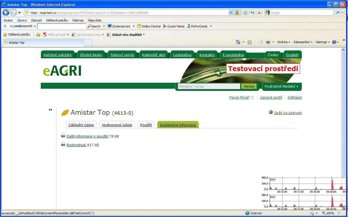This screenshot has height=217, width=348.
Task: Open the Může se hodit dropdown
Action: pyautogui.click(x=56, y=34)
